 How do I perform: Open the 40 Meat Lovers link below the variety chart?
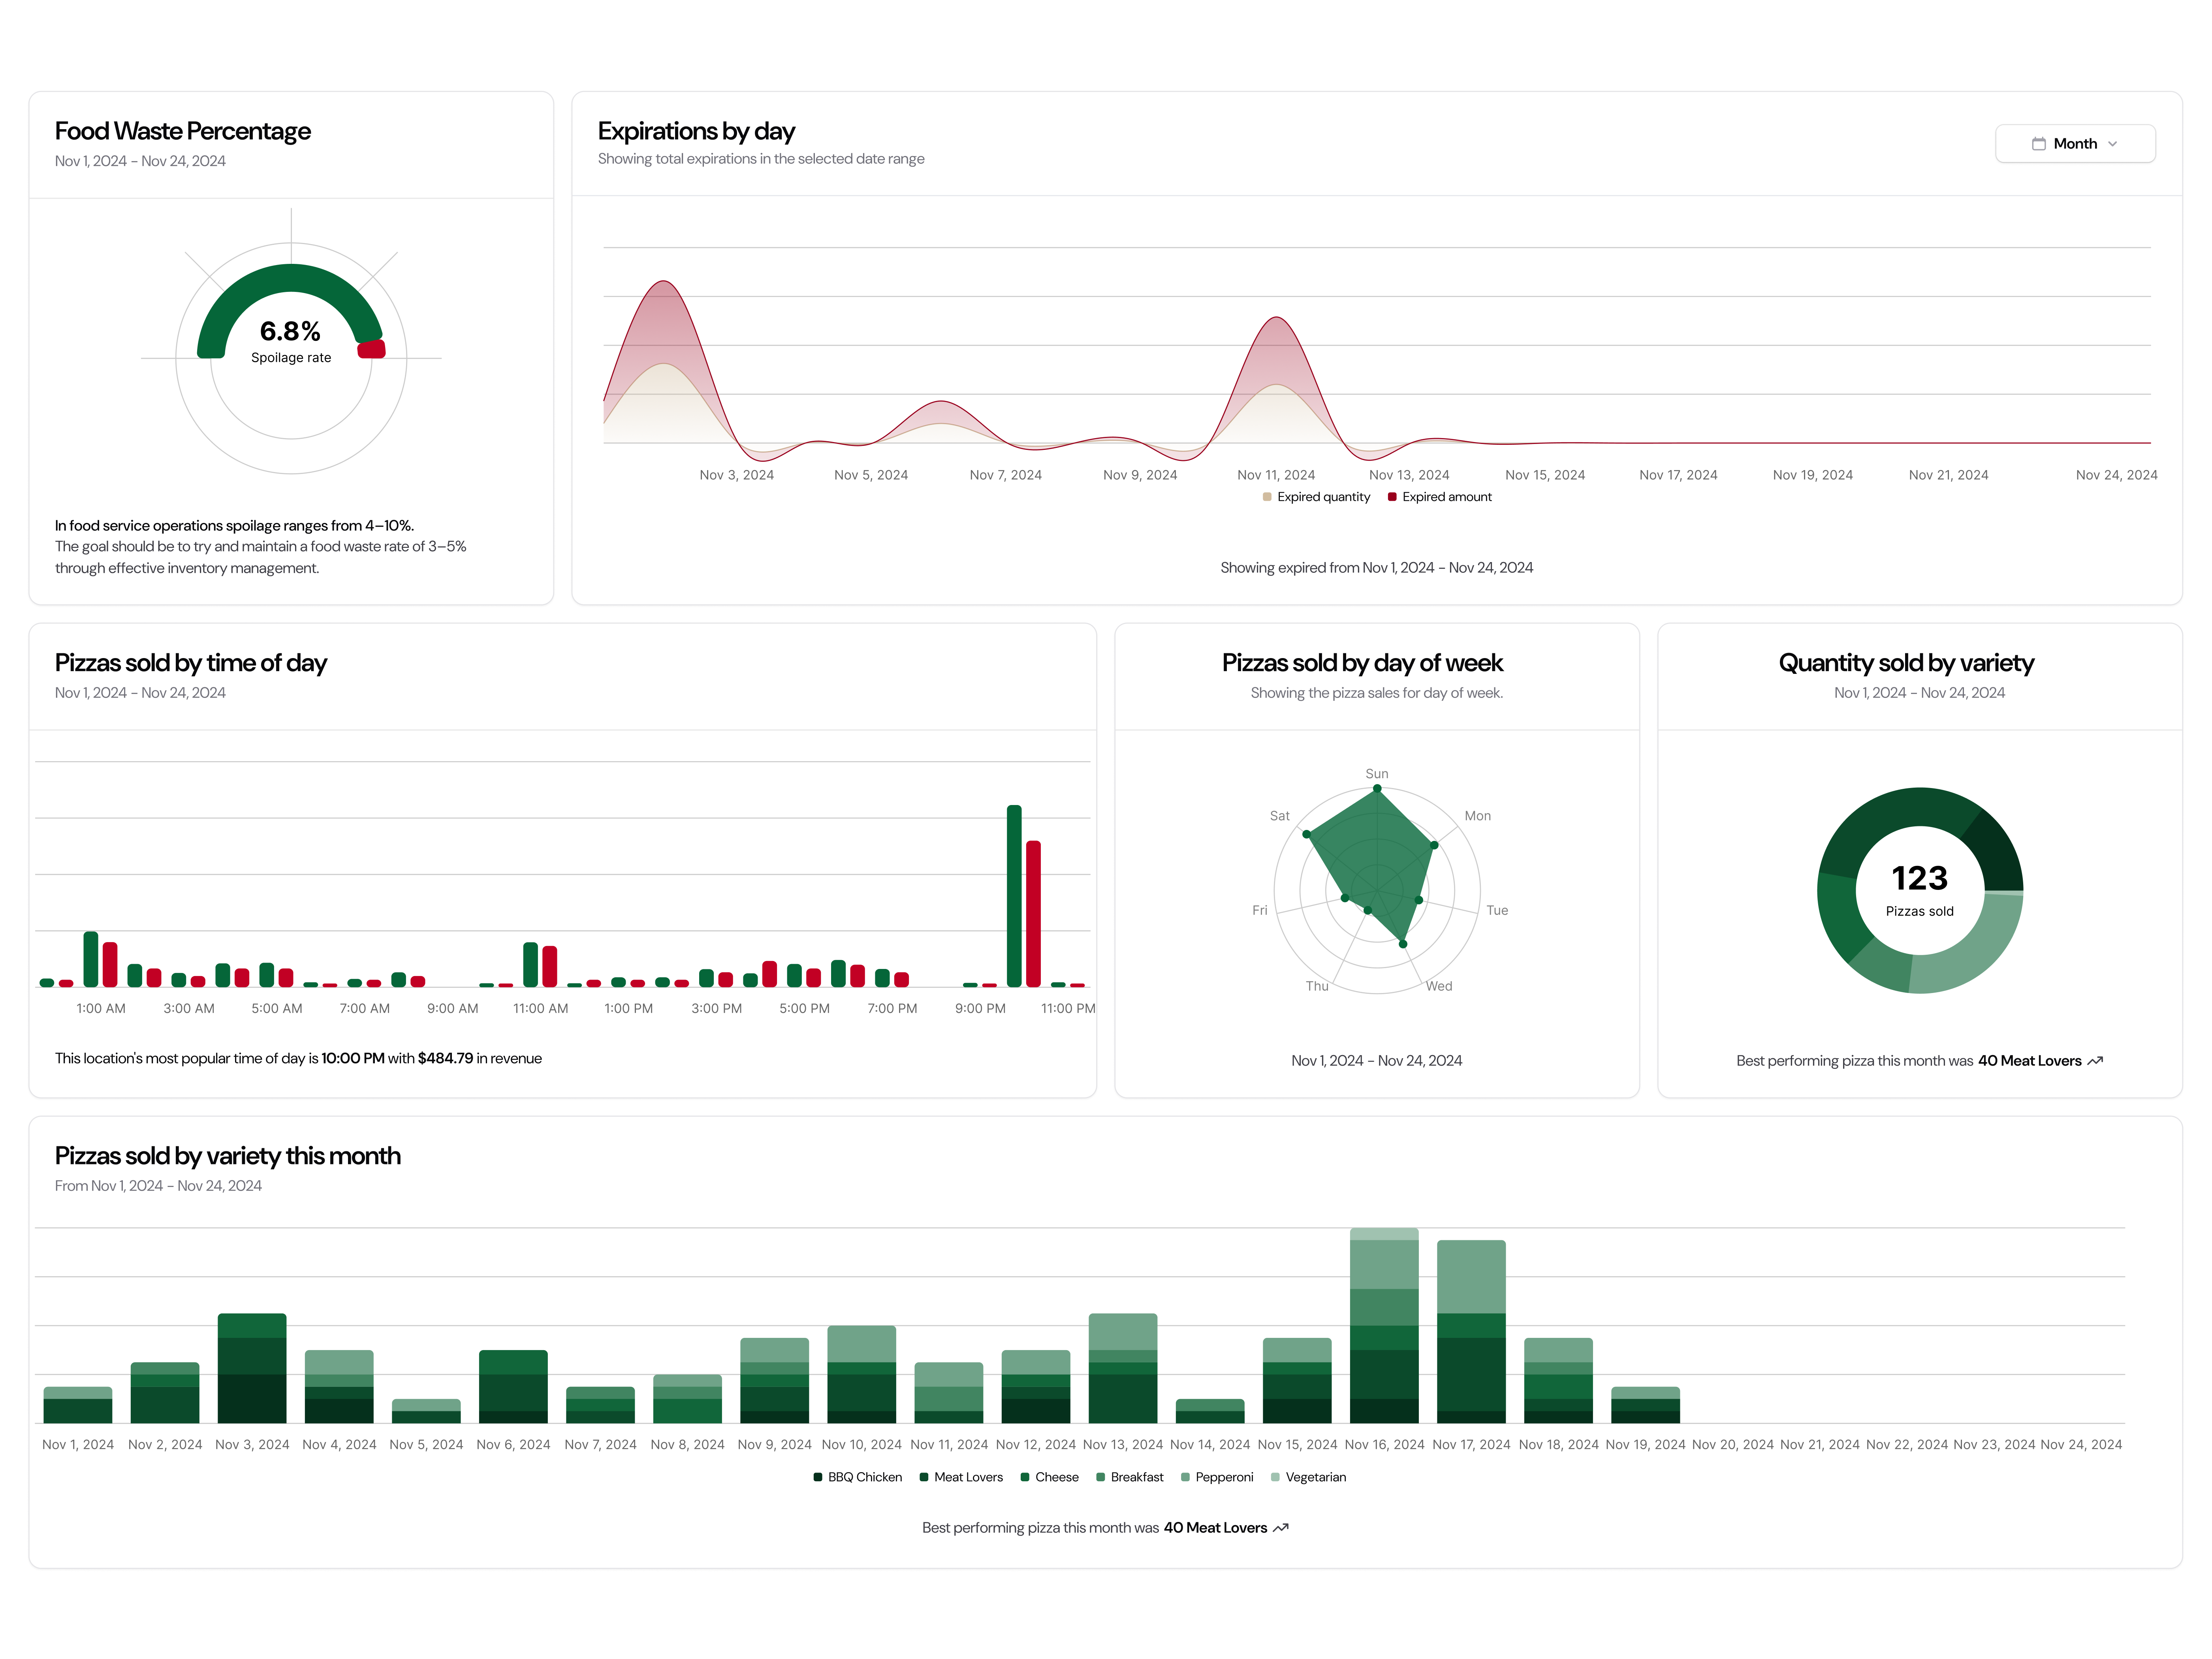point(1215,1527)
